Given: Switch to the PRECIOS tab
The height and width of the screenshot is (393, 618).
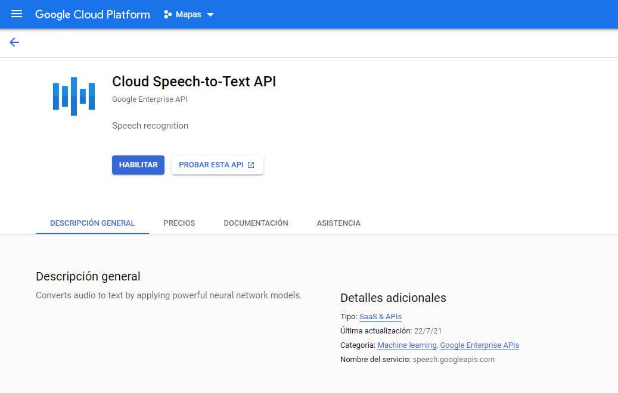Looking at the screenshot, I should click(179, 223).
